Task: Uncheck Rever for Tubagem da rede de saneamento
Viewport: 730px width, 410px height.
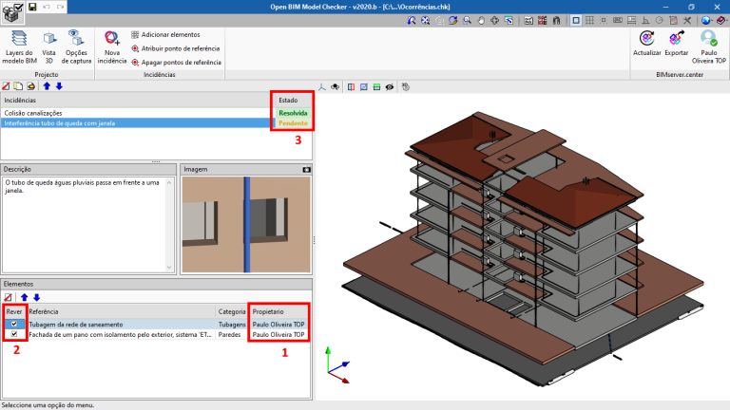Action: 14,324
